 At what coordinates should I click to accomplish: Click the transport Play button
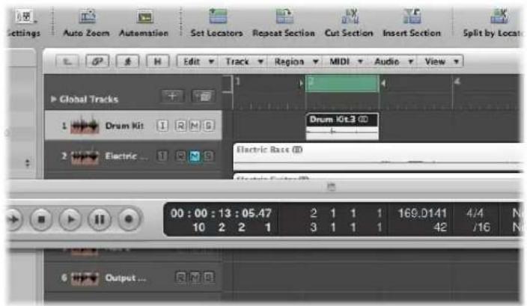click(x=70, y=219)
